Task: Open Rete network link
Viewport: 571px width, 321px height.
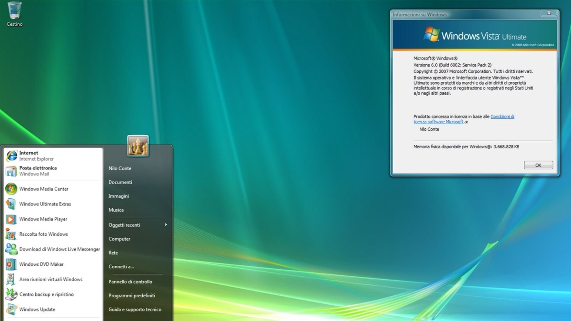Action: coord(113,253)
